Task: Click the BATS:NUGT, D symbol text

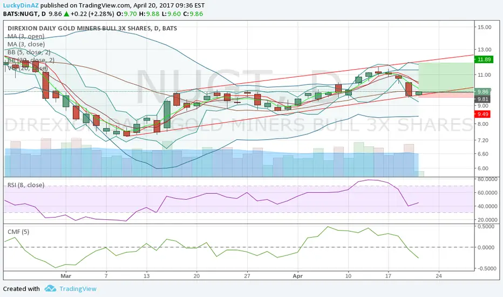Action: [24, 14]
